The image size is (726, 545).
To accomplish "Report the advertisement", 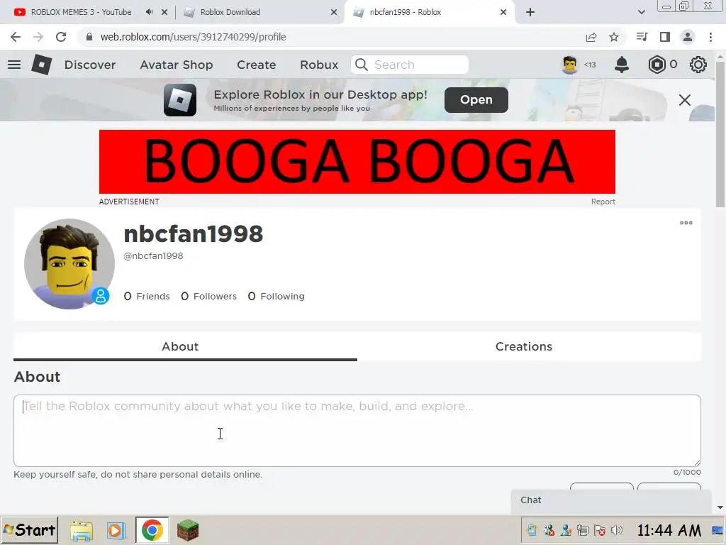I will pos(603,202).
